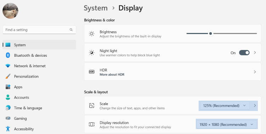The width and height of the screenshot is (266, 134).
Task: Open the More about HDR link
Action: [112, 74]
